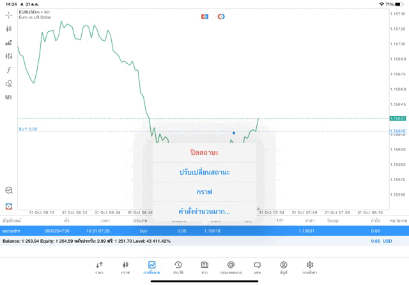Viewport: 409px width, 285px height.
Task: Open the indicators icon in sidebar
Action: pos(8,43)
